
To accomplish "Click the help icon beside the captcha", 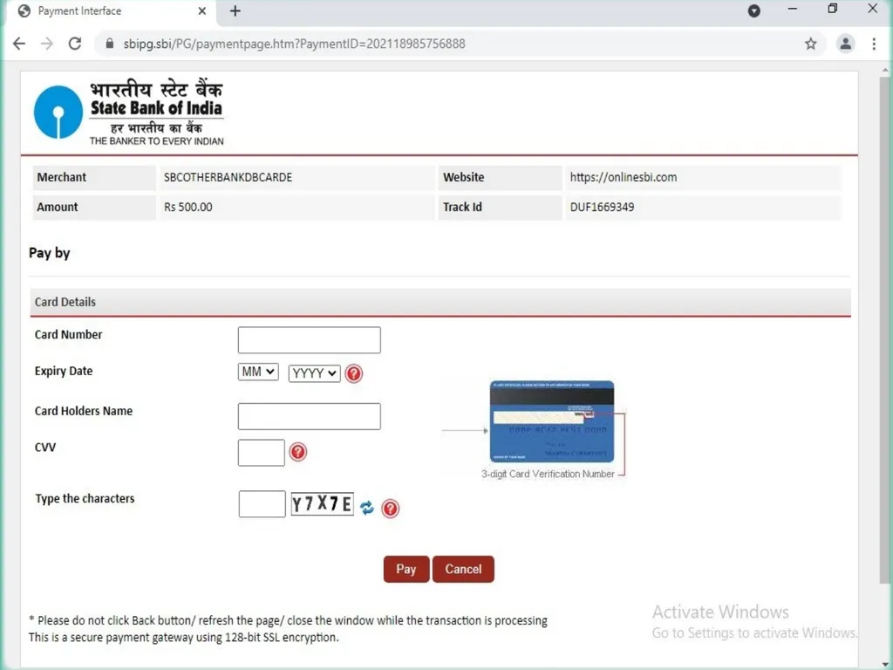I will click(390, 509).
